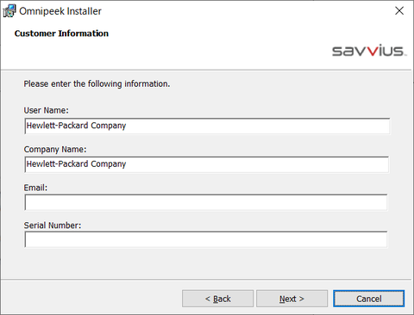The image size is (414, 315).
Task: Click 'Please enter the following information.' text
Action: (x=97, y=84)
